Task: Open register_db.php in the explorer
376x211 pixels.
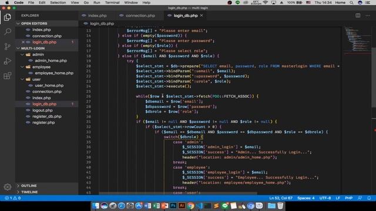Action: (47, 117)
